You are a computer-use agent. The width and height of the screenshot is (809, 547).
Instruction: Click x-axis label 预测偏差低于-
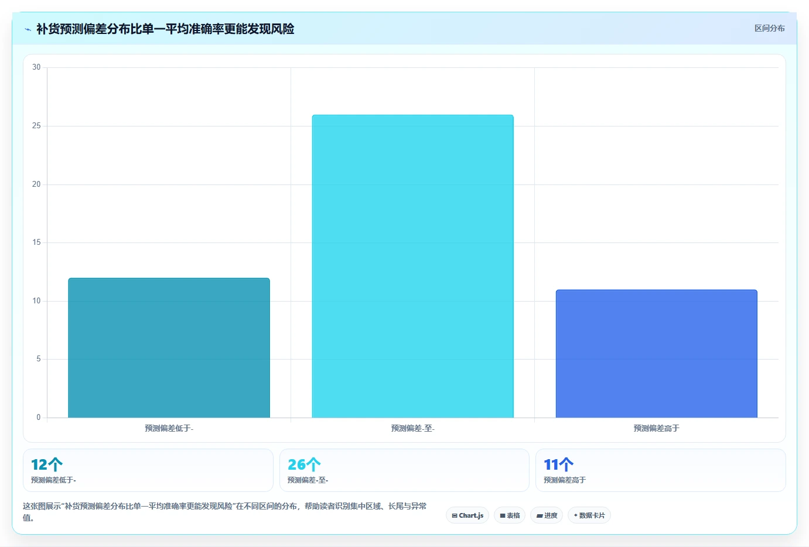coord(169,429)
